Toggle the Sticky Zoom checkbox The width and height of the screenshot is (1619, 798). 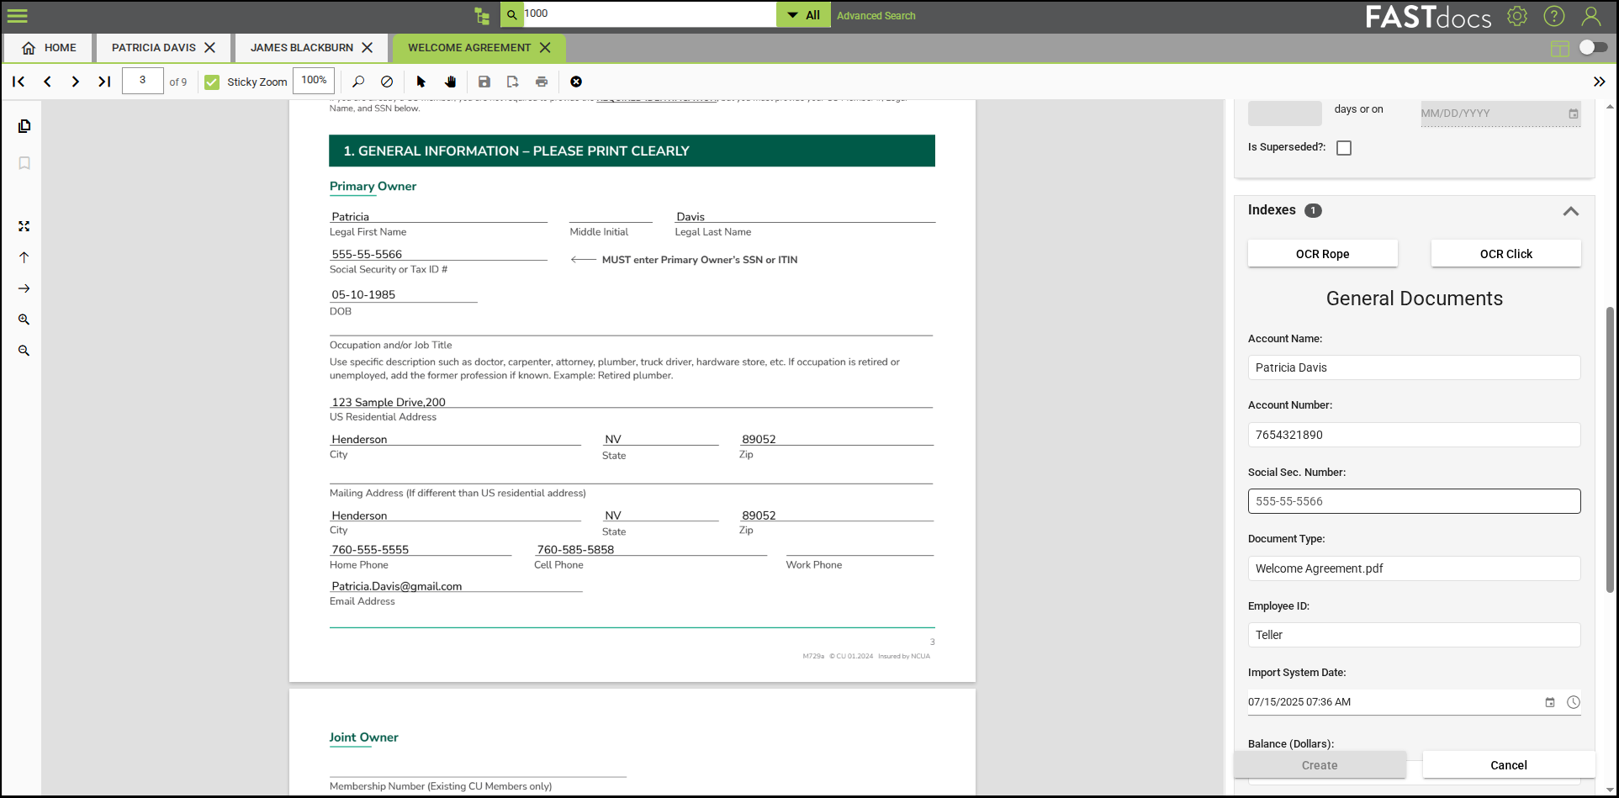[x=212, y=82]
